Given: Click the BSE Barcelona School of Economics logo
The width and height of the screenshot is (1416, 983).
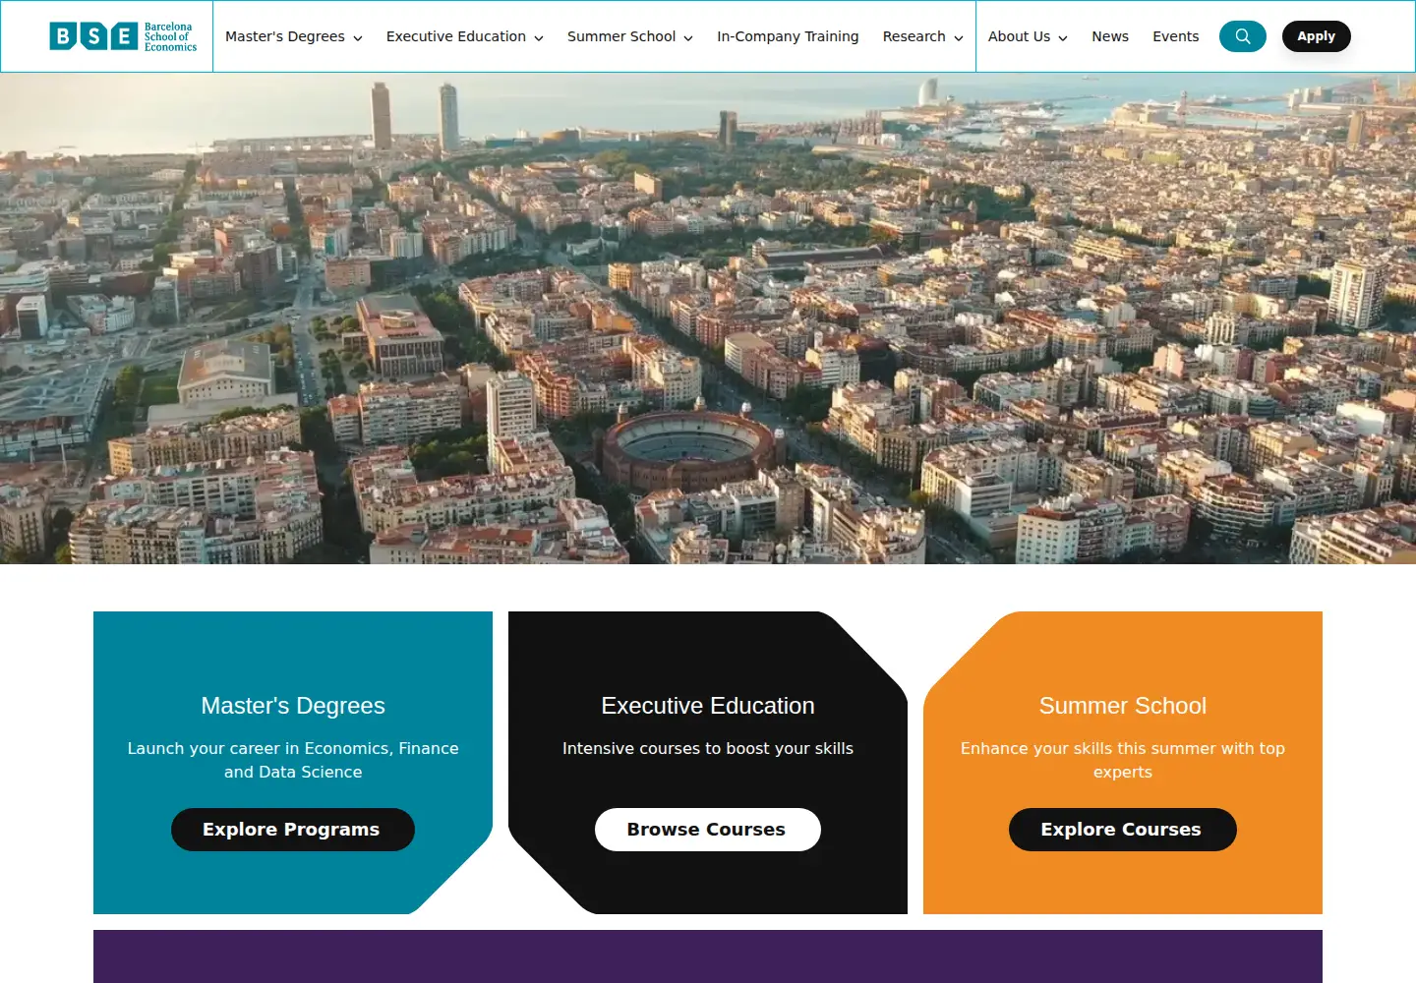Looking at the screenshot, I should click(x=123, y=36).
